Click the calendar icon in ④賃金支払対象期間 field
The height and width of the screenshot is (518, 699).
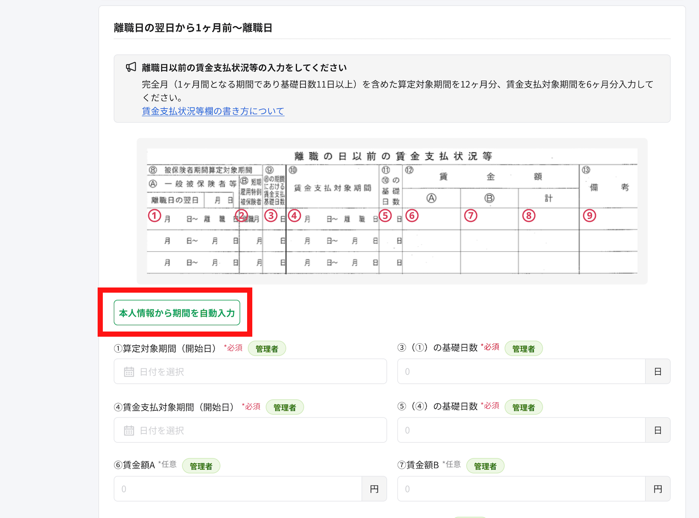pyautogui.click(x=129, y=430)
